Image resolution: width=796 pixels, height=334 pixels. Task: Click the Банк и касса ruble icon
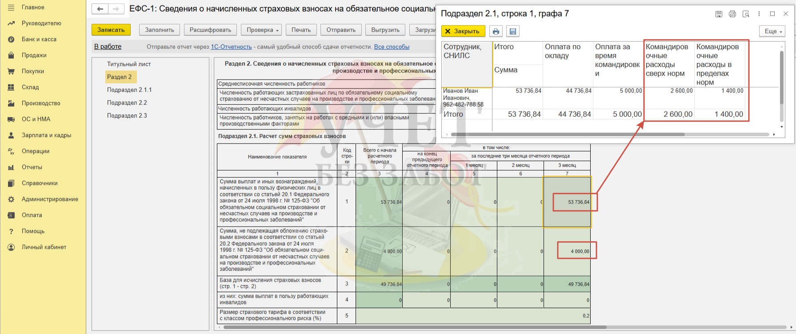coord(11,39)
